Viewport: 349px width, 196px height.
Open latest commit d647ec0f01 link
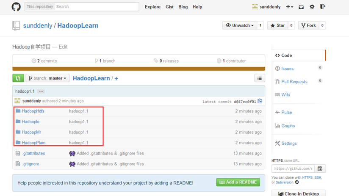245,102
